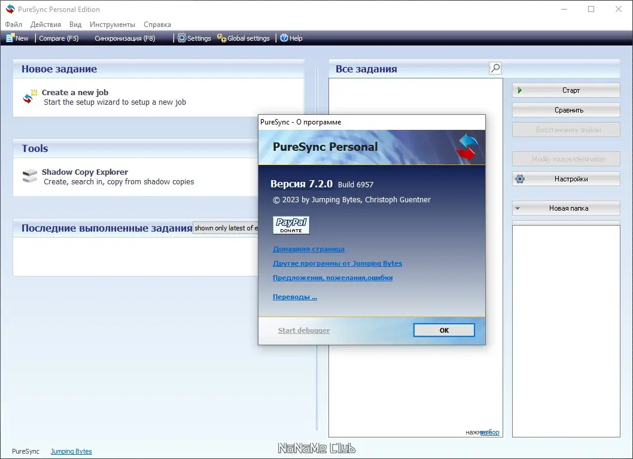Image resolution: width=633 pixels, height=459 pixels.
Task: Open Global settings from the toolbar
Action: (x=244, y=38)
